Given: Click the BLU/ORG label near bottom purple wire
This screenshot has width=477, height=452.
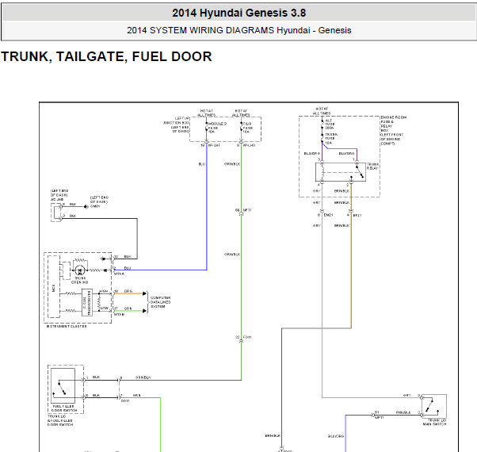Looking at the screenshot, I should 336,436.
